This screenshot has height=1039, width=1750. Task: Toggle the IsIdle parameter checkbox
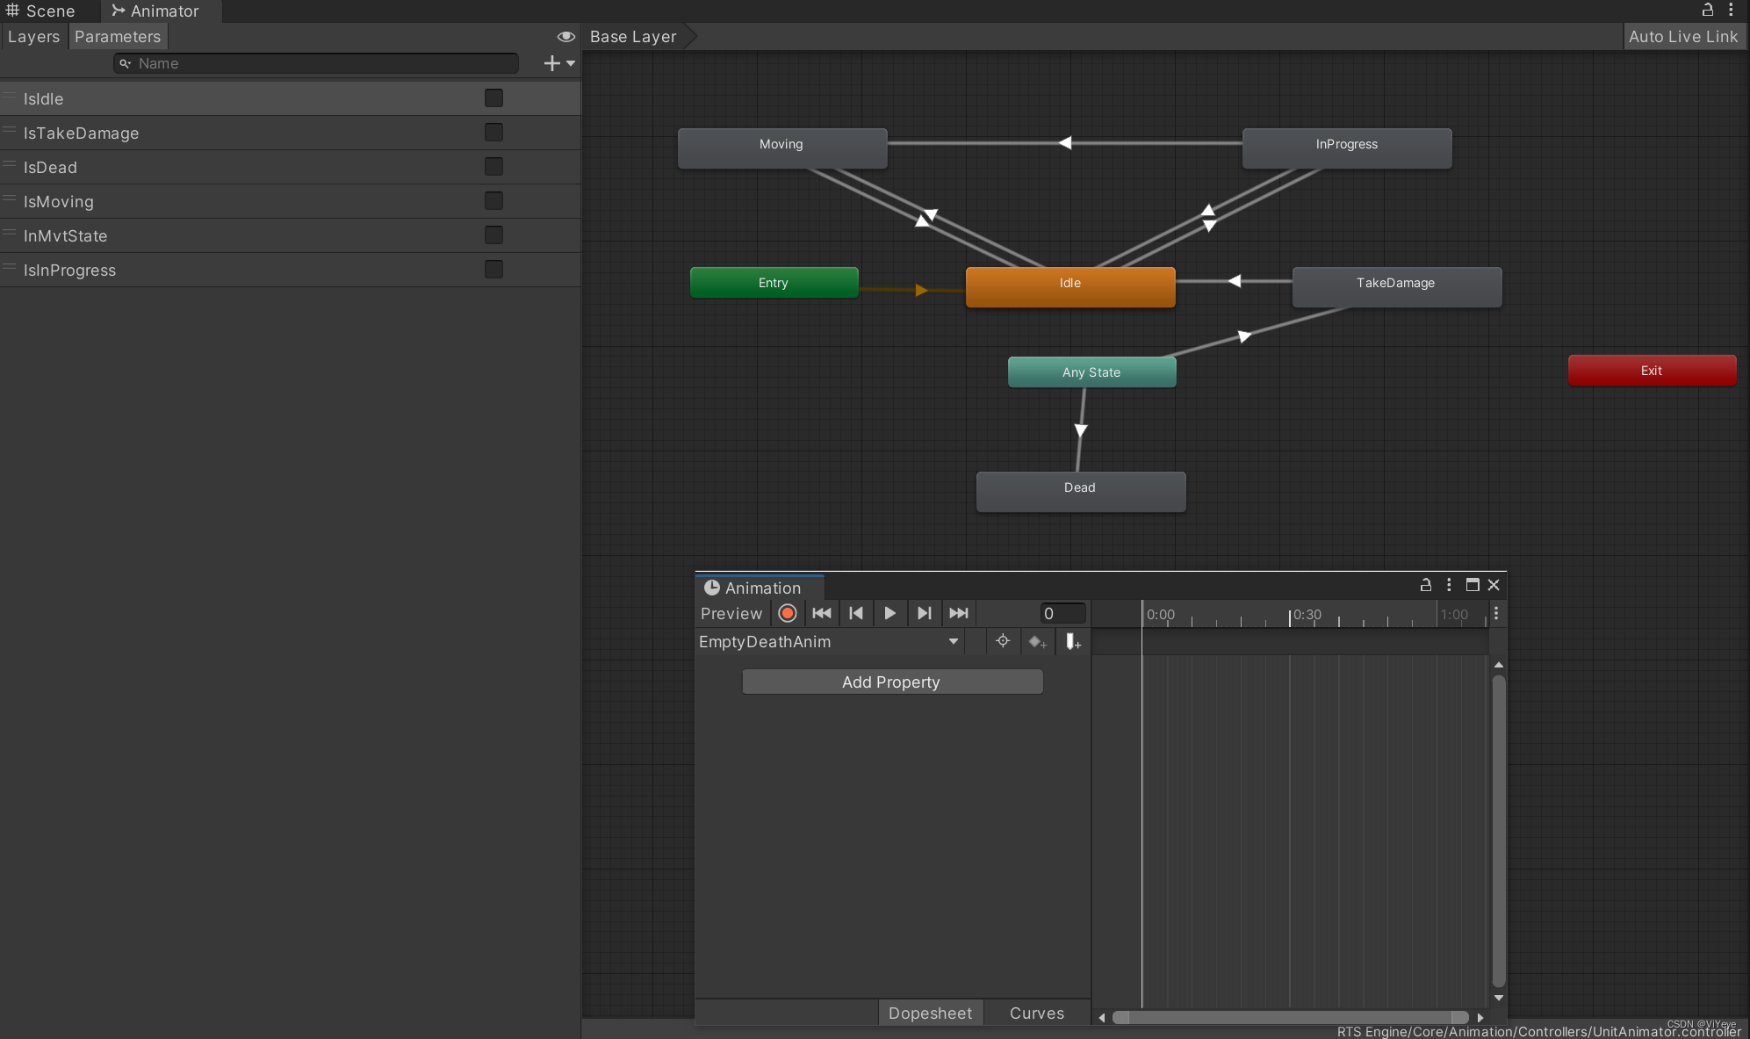[493, 98]
